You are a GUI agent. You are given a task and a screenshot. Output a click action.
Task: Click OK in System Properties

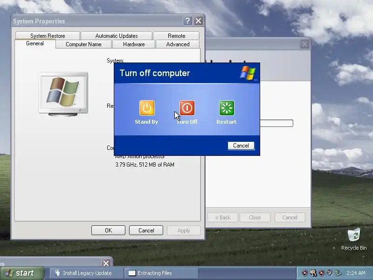pos(108,230)
